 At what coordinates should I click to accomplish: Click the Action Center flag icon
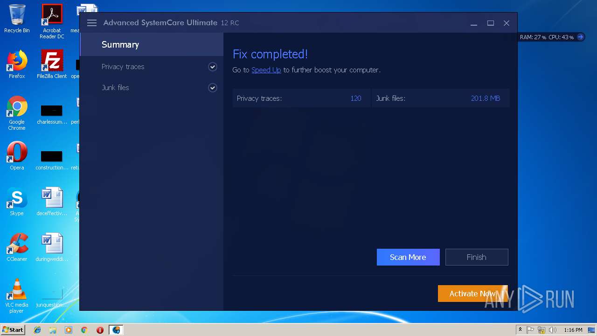pos(530,330)
